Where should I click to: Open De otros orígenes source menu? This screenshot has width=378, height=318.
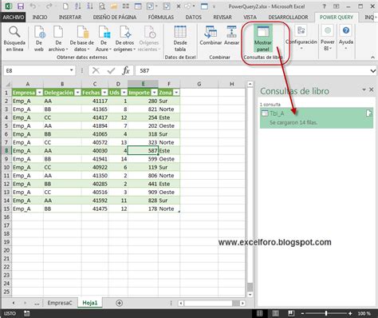(124, 38)
